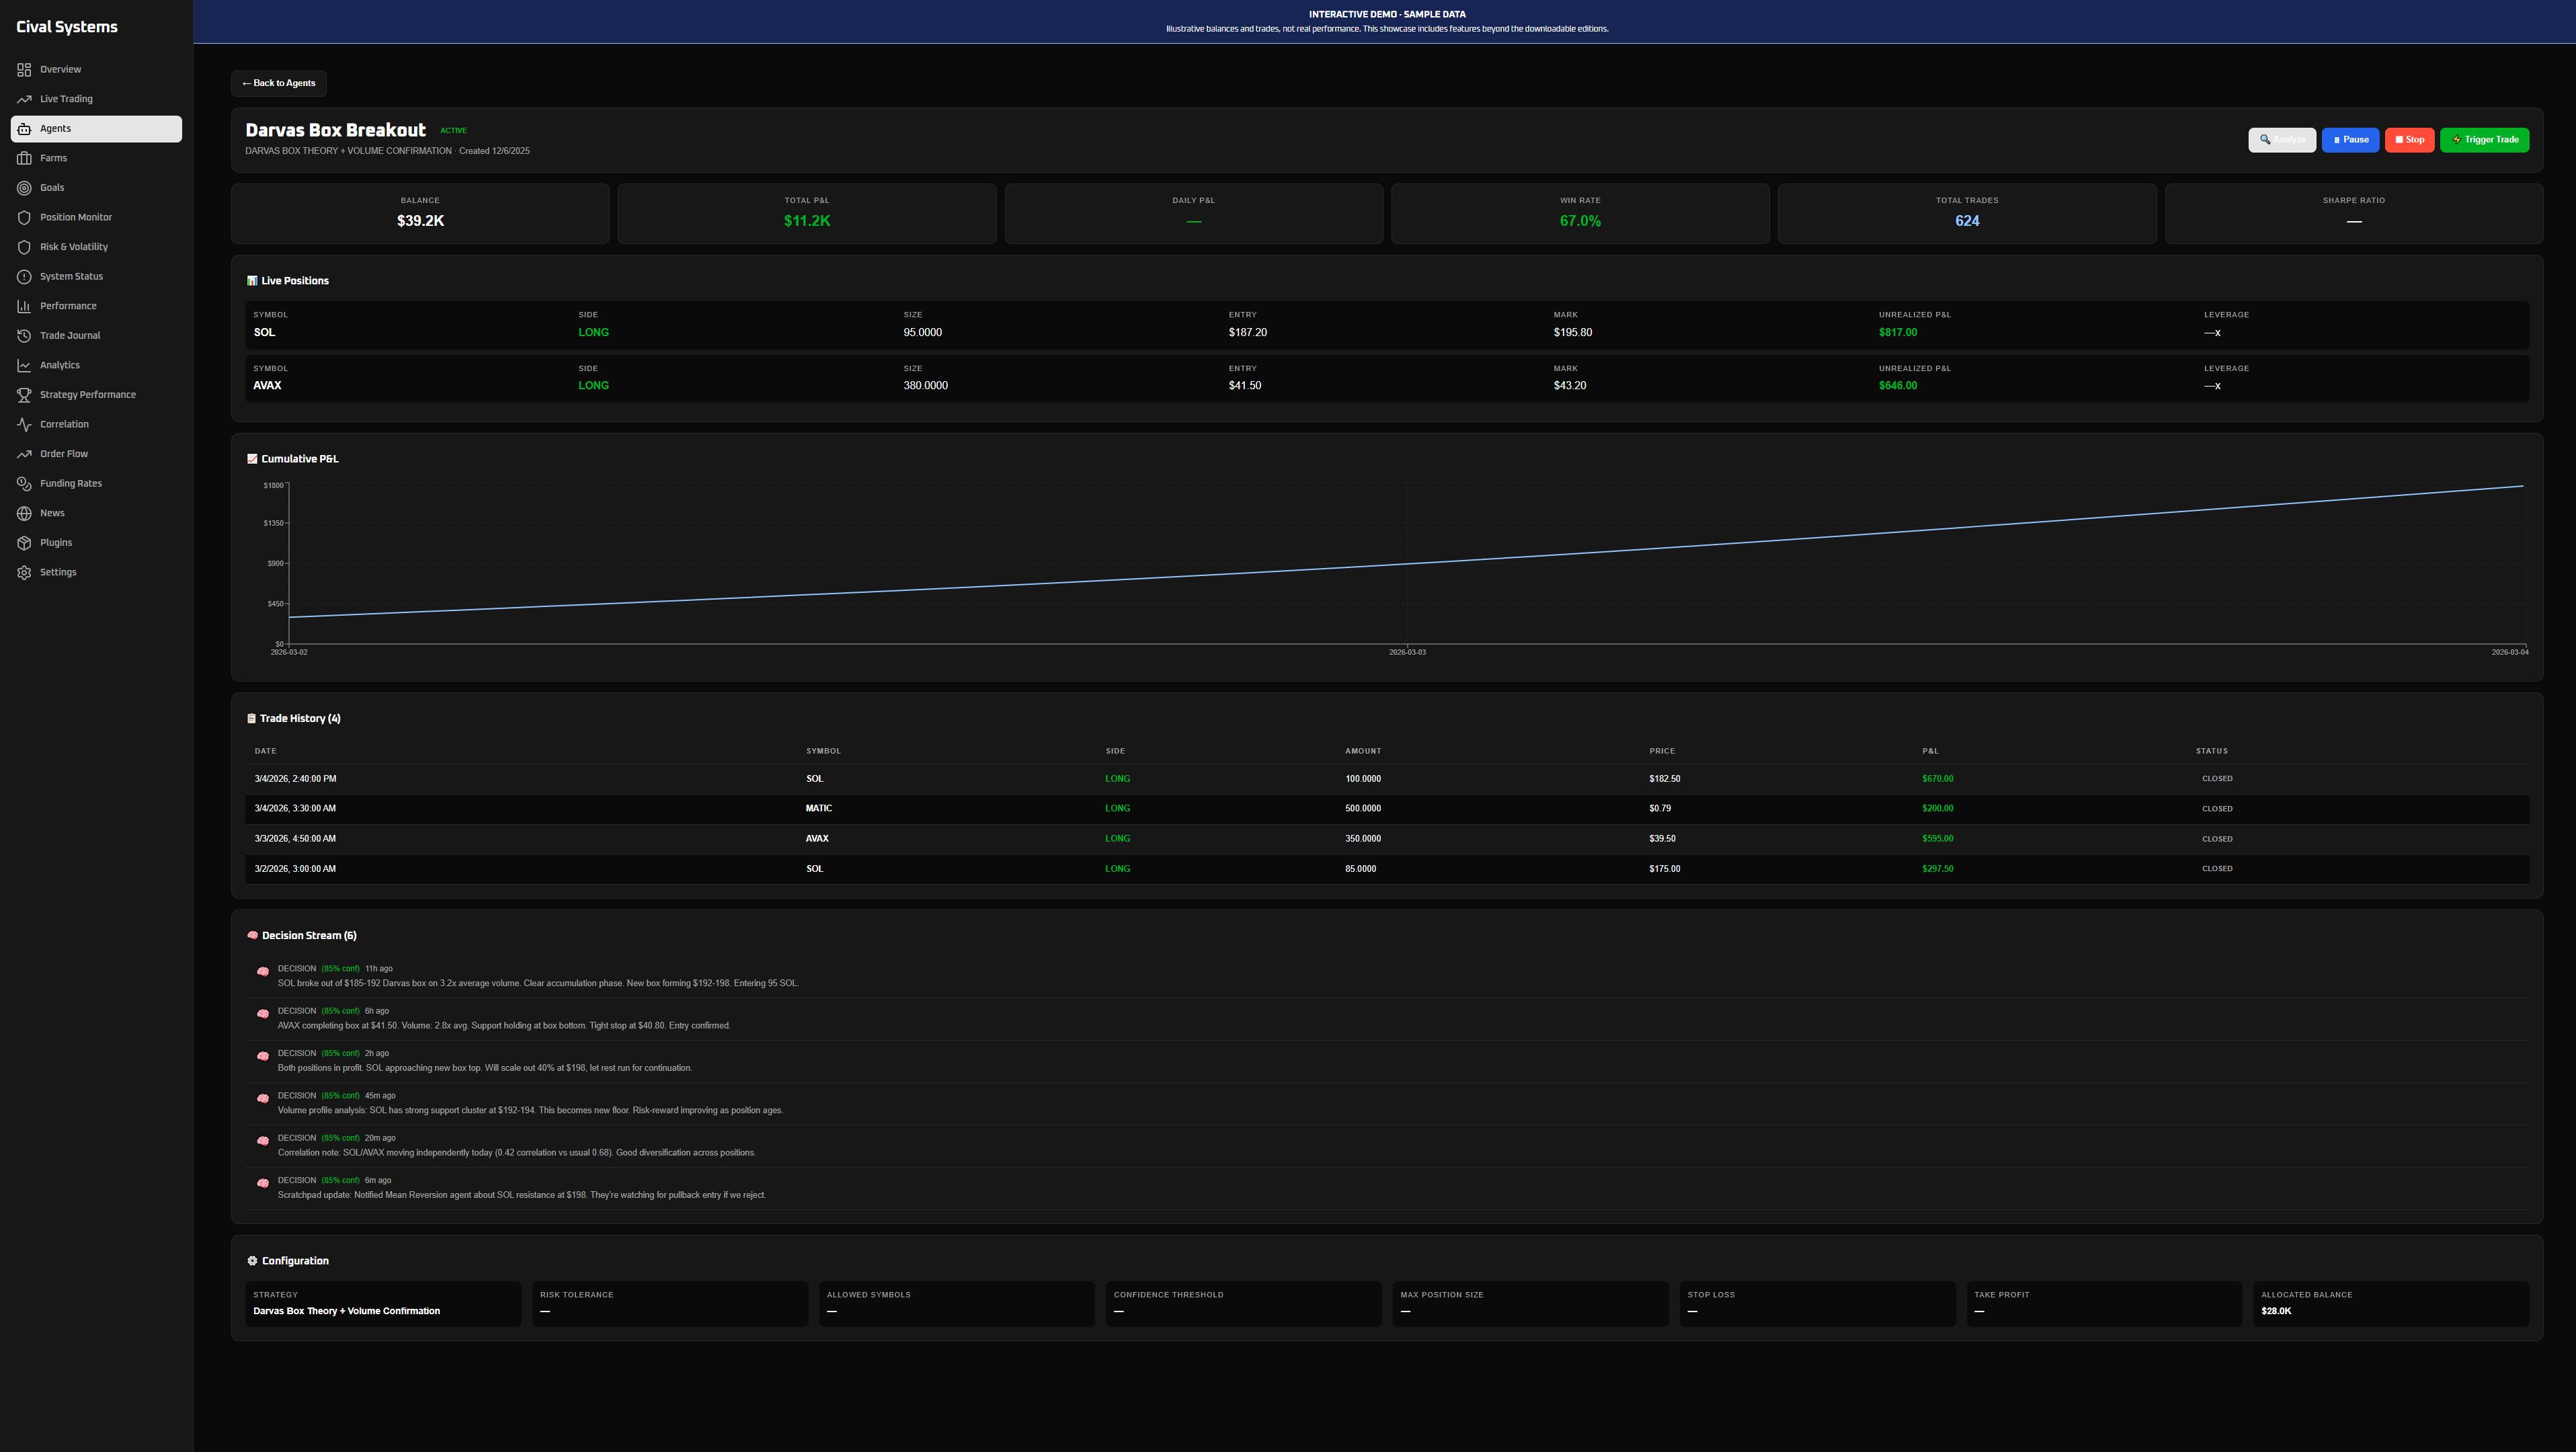Stop the agent with red Stop button
The image size is (2576, 1452).
coord(2409,140)
